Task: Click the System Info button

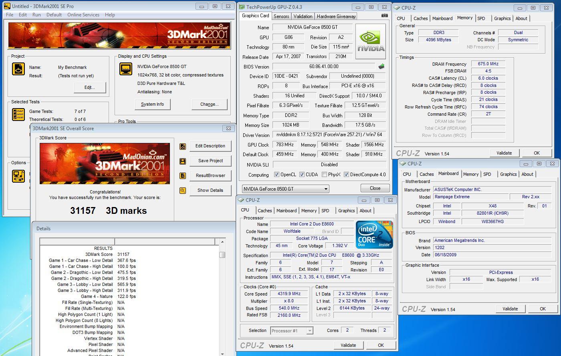Action: pyautogui.click(x=152, y=104)
